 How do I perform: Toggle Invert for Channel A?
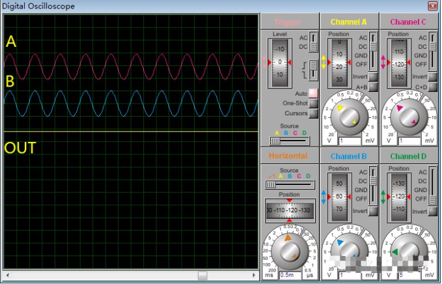[x=373, y=77]
